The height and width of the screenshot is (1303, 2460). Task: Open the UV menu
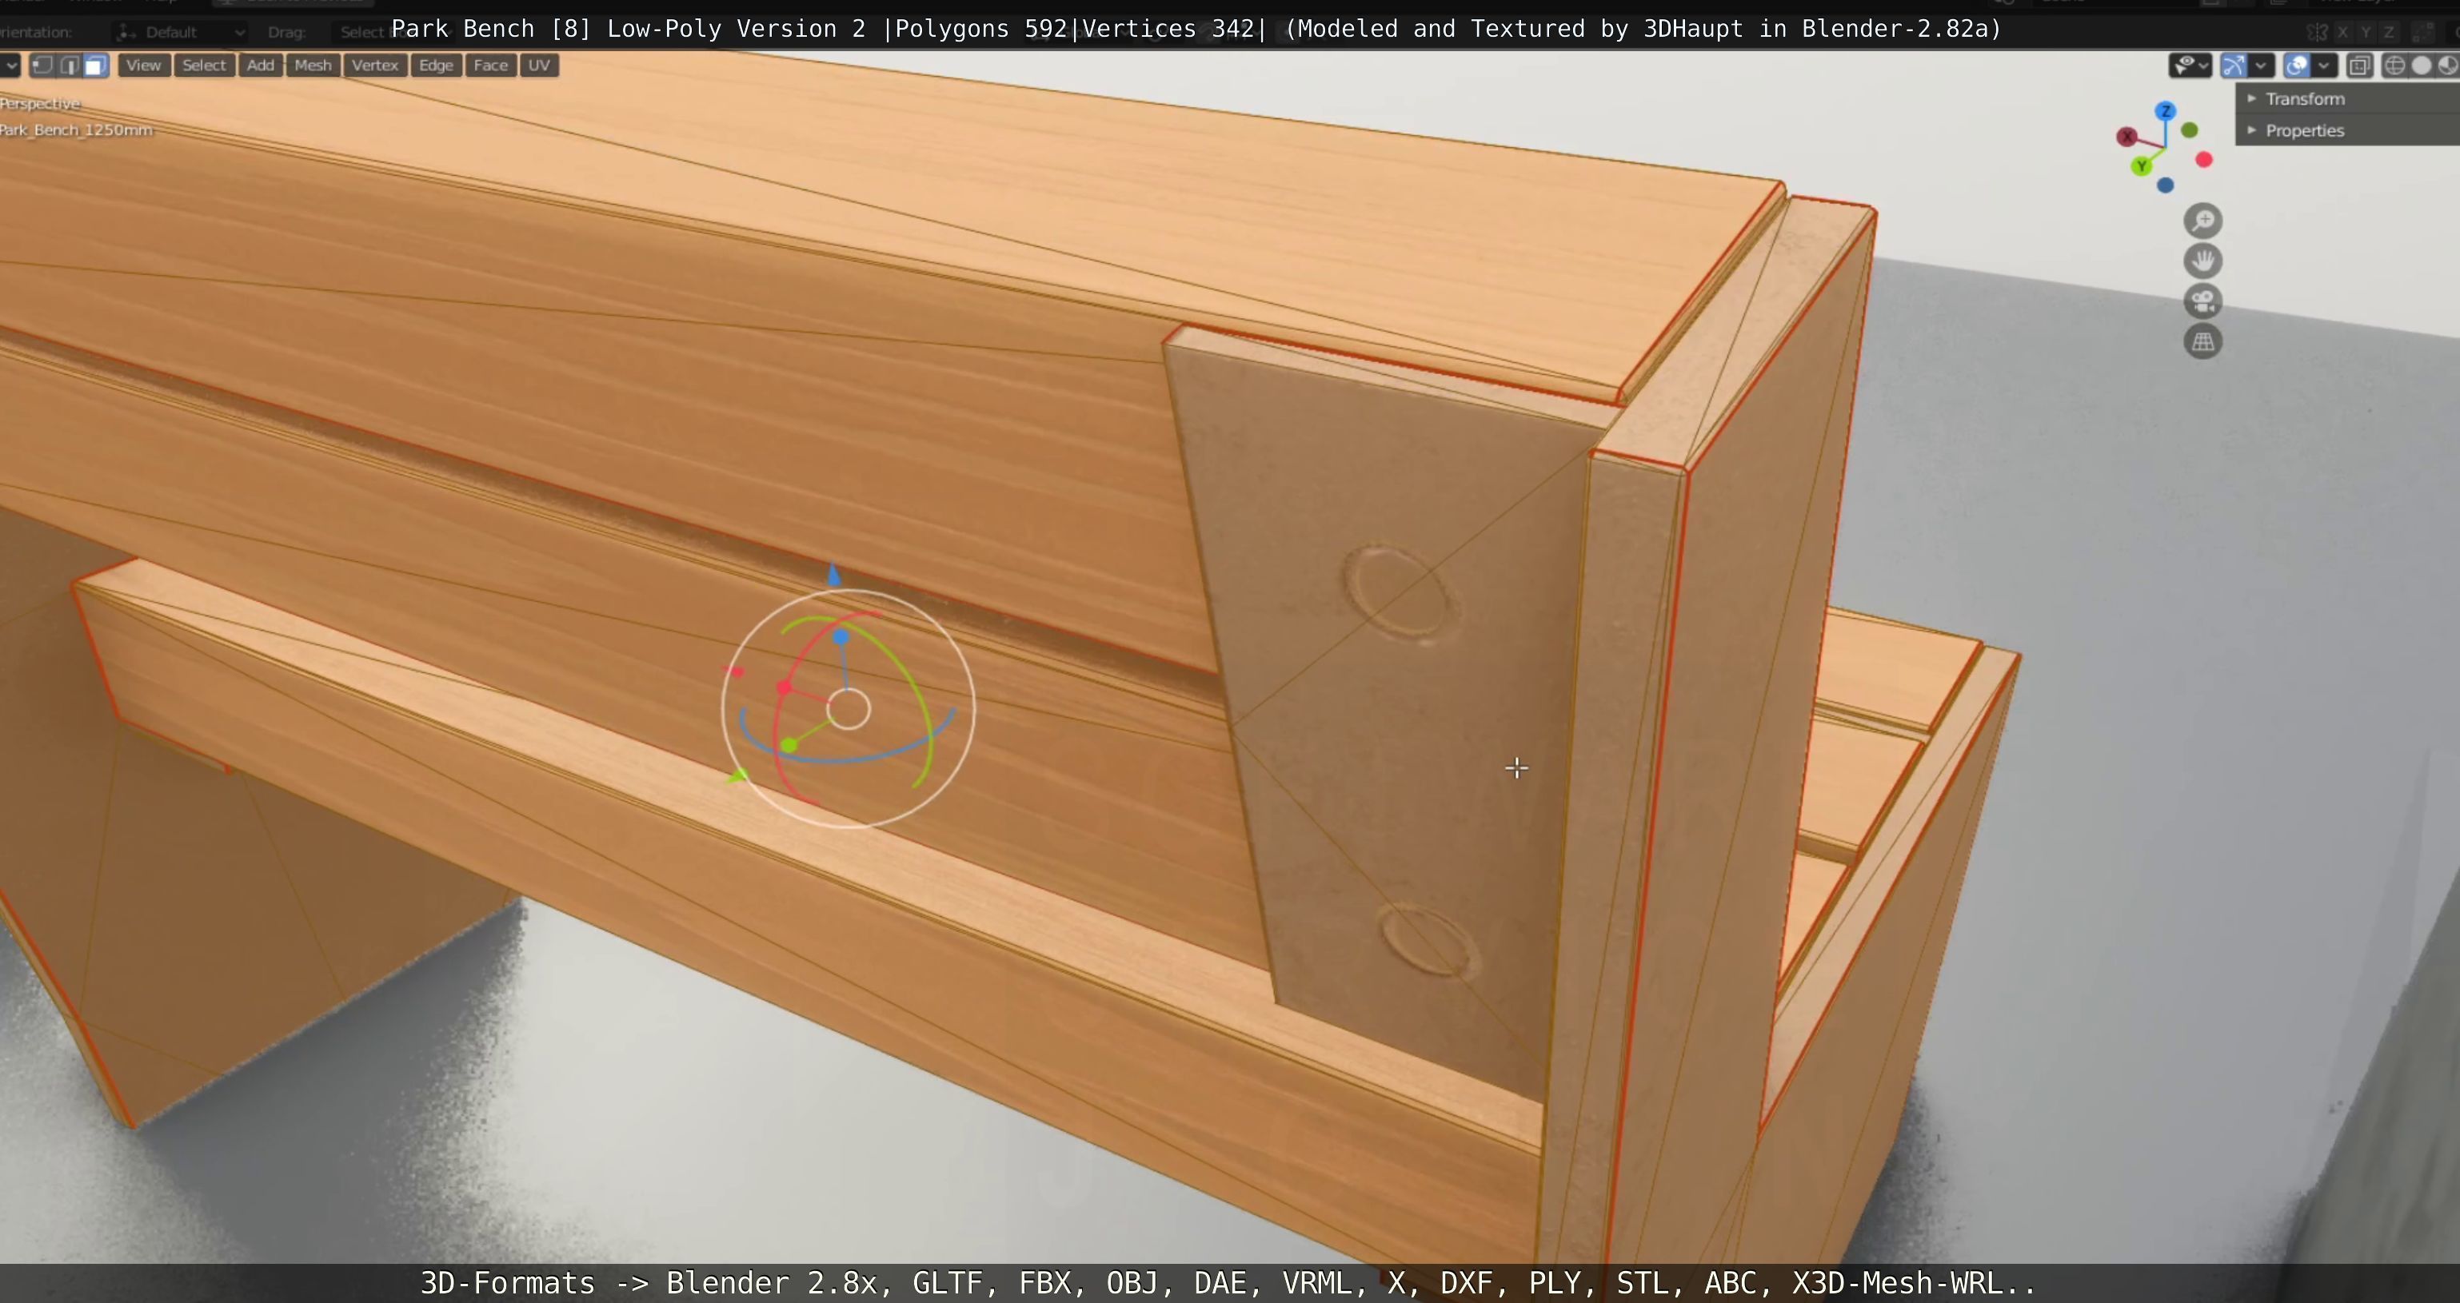click(538, 65)
